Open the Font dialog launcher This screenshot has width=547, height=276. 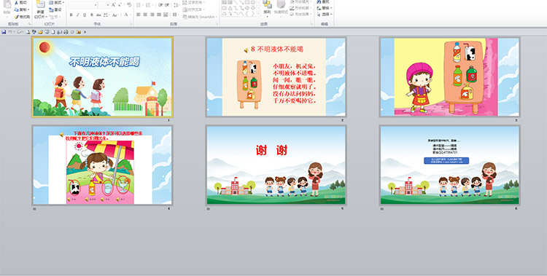[131, 24]
